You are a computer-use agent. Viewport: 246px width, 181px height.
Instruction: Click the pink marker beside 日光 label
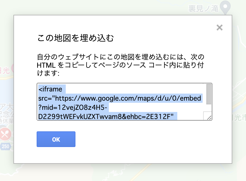[x=13, y=68]
